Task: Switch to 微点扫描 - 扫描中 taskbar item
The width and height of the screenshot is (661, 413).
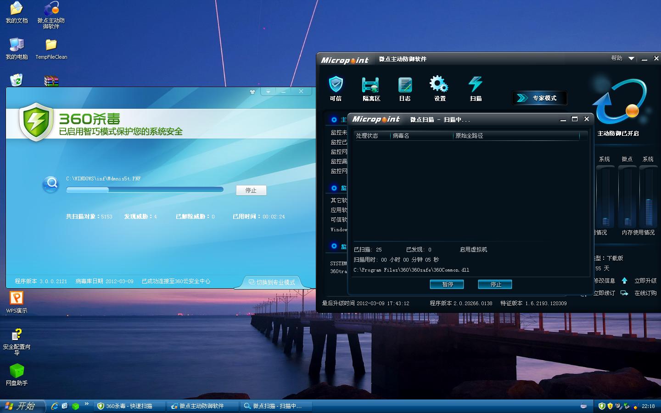Action: point(276,406)
